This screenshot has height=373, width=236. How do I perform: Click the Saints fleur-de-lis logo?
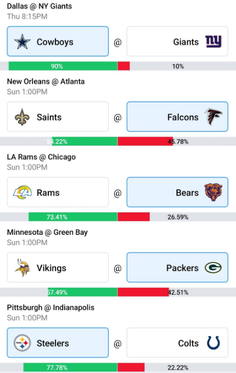point(22,117)
